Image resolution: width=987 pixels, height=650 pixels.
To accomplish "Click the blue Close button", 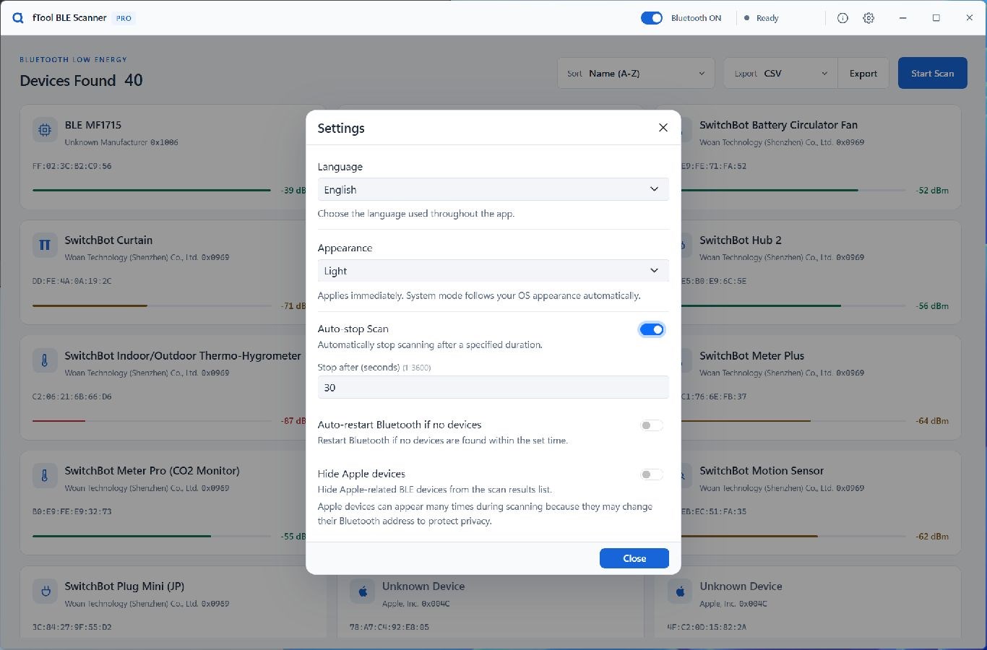I will [634, 558].
